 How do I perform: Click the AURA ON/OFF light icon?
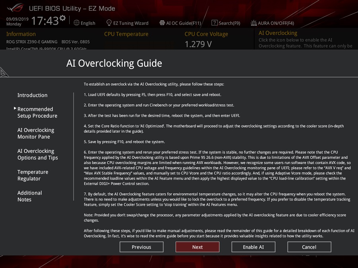click(x=254, y=23)
